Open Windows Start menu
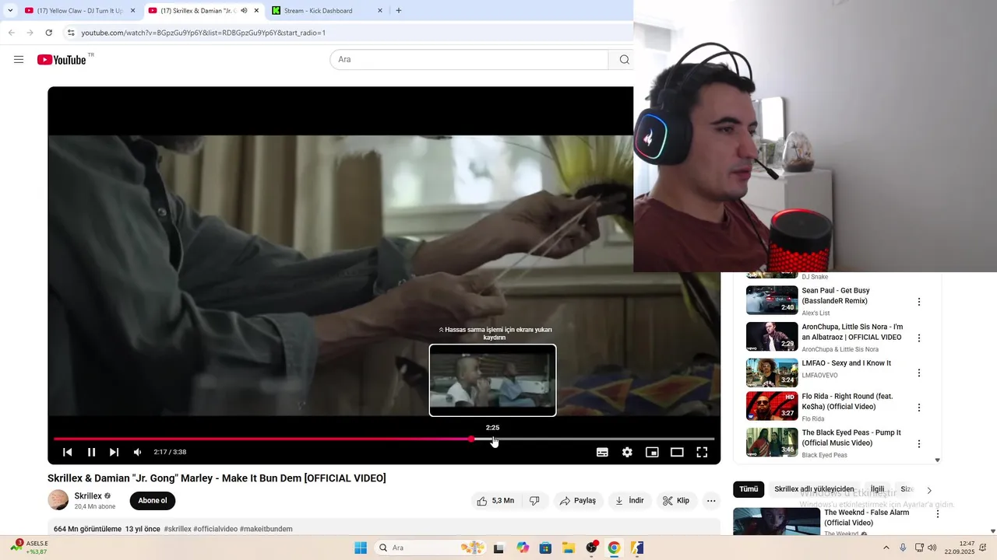997x560 pixels. (x=361, y=548)
